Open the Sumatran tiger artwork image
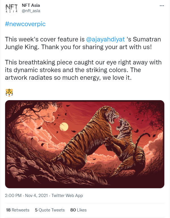Screen dimensions: 170x218 tap(85, 144)
